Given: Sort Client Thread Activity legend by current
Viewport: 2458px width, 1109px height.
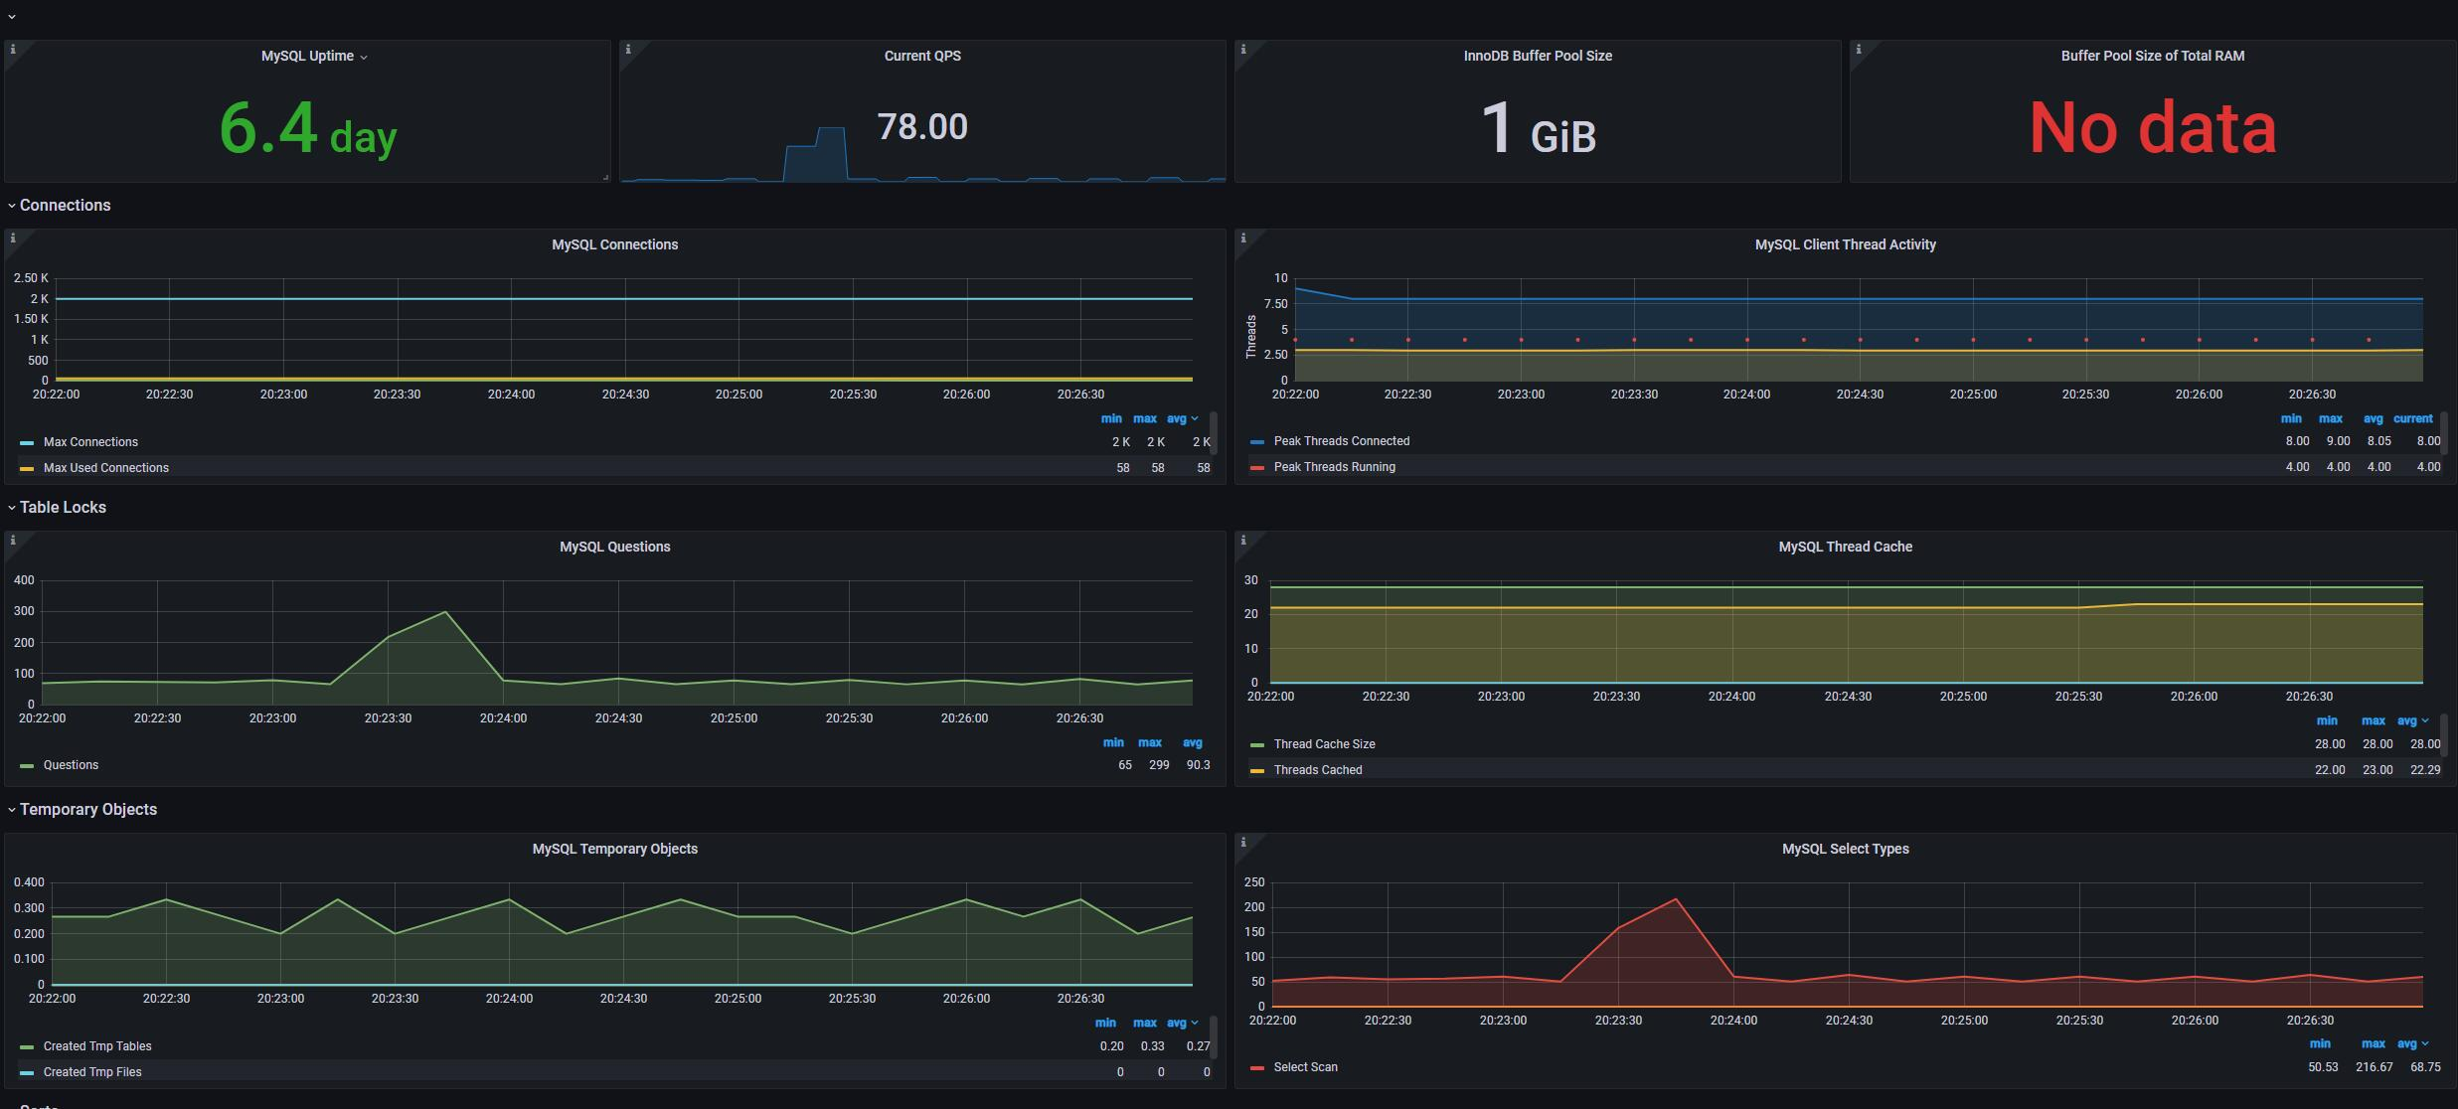Looking at the screenshot, I should tap(2412, 418).
